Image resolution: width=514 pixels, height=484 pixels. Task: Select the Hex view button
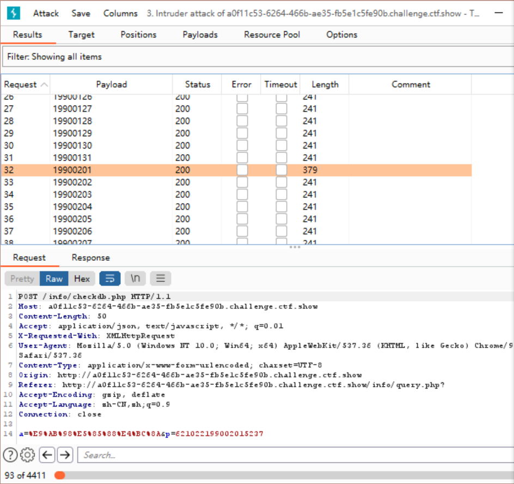82,279
